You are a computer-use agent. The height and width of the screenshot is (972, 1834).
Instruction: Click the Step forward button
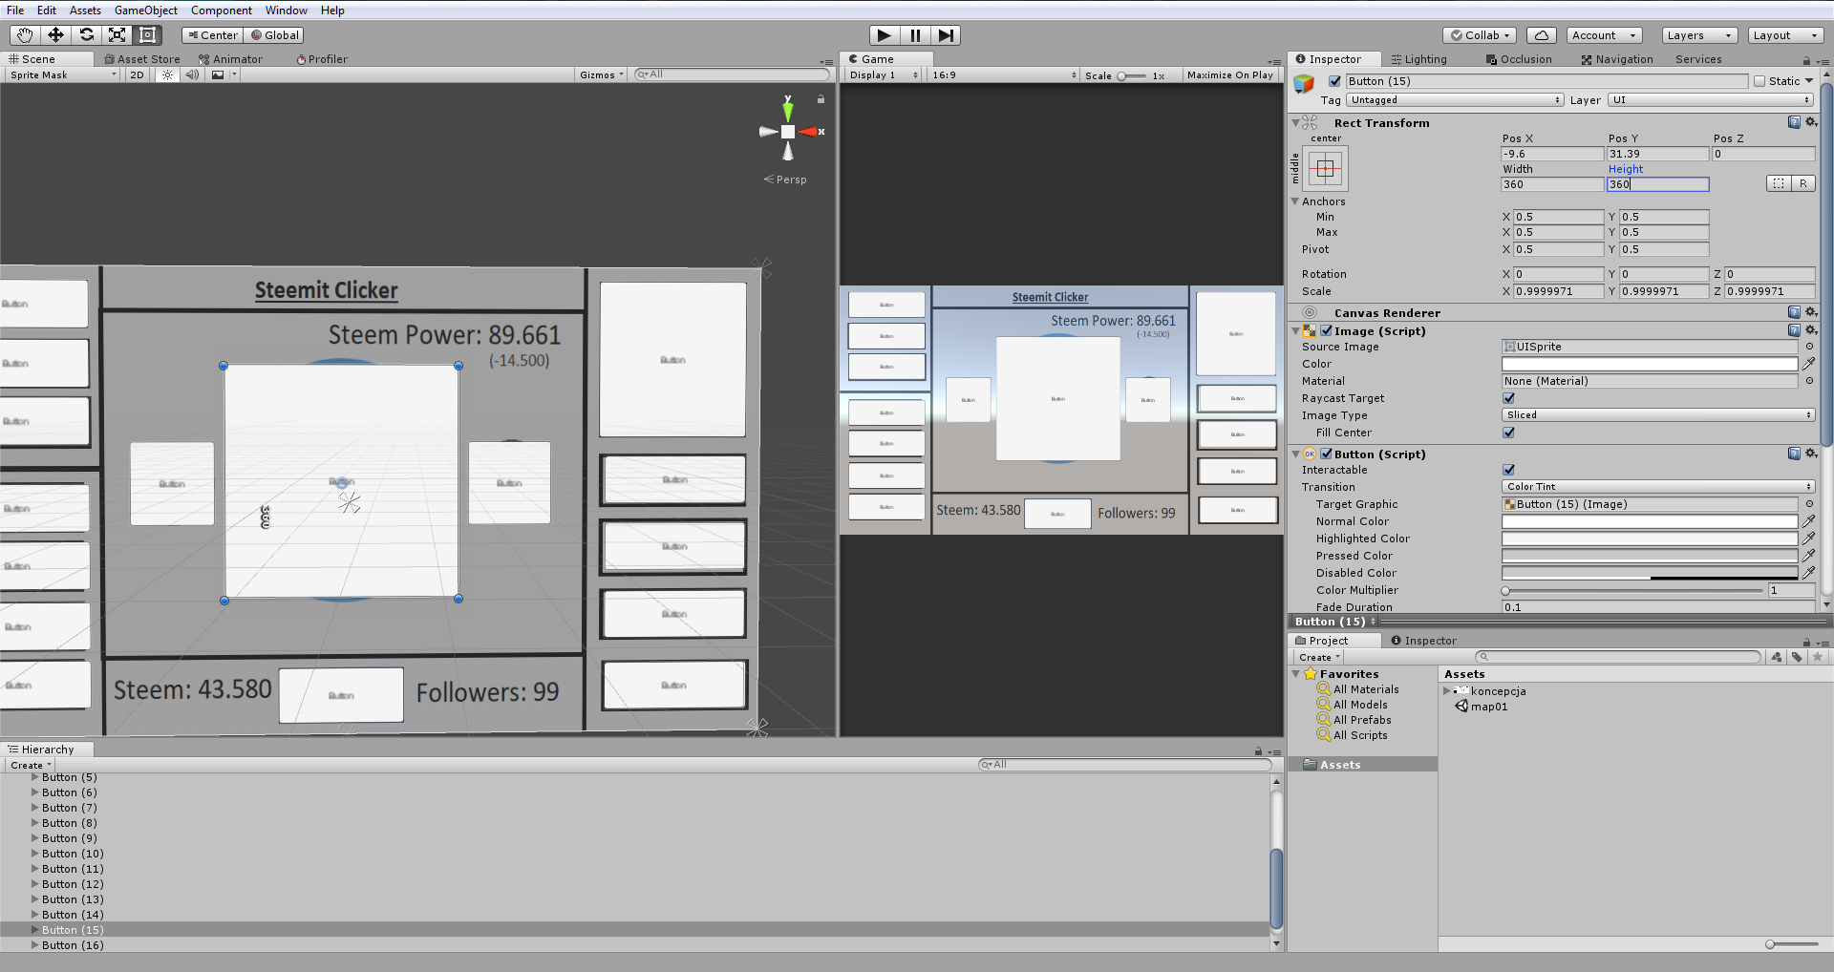pyautogui.click(x=946, y=35)
